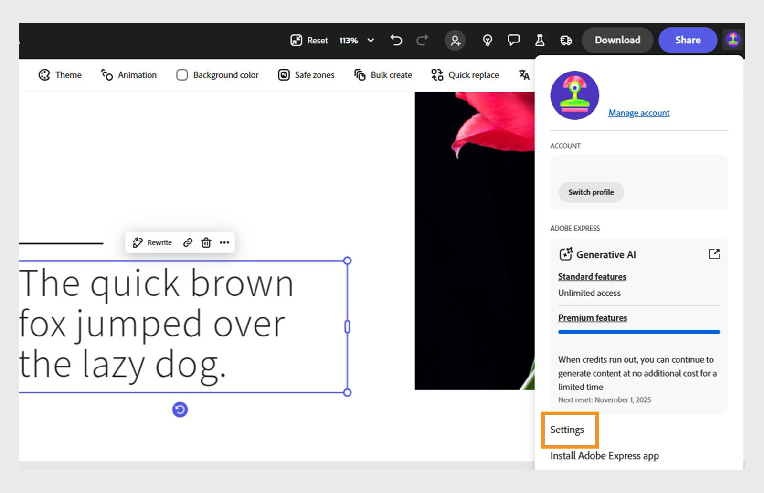
Task: Open the Manage account link
Action: (x=639, y=113)
